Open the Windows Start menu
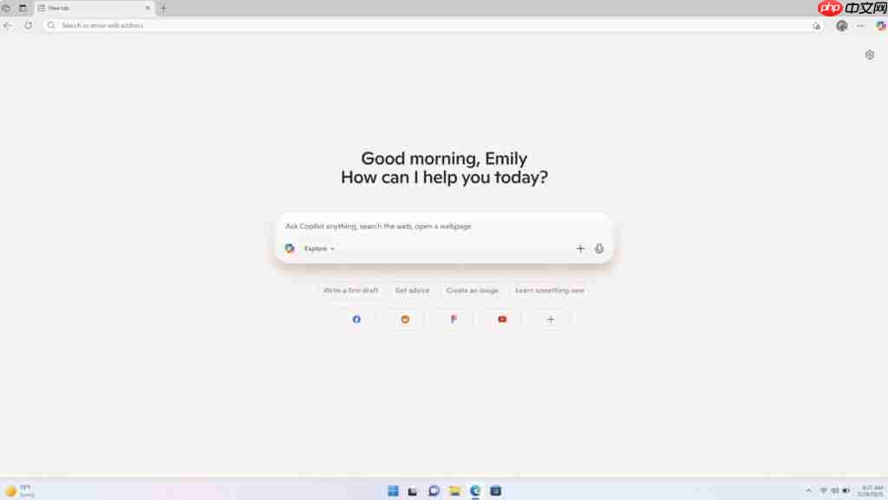The width and height of the screenshot is (888, 500). [x=393, y=490]
